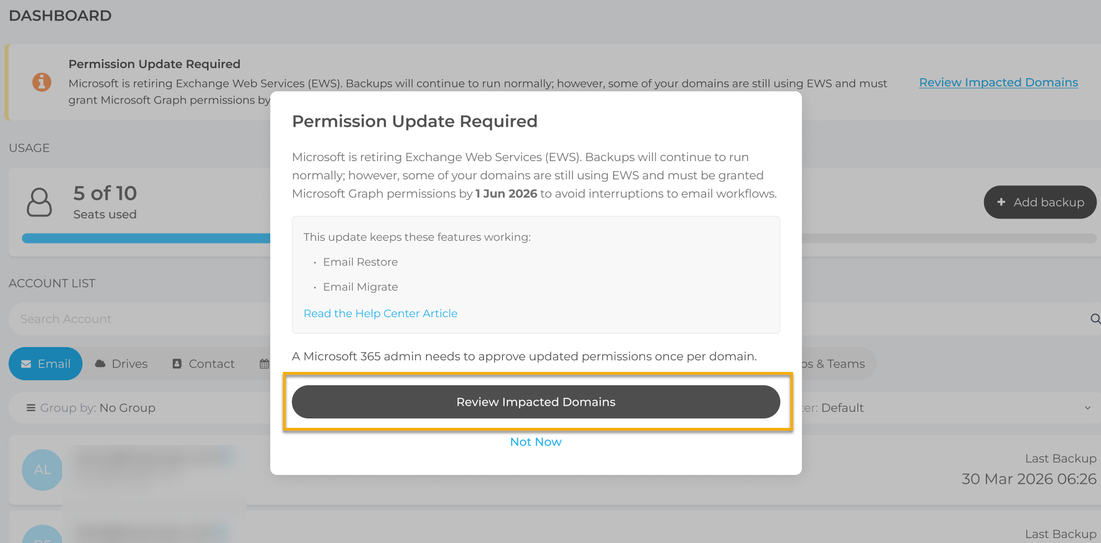Screen dimensions: 1101x543
Task: Click the AL account avatar
Action: point(42,469)
